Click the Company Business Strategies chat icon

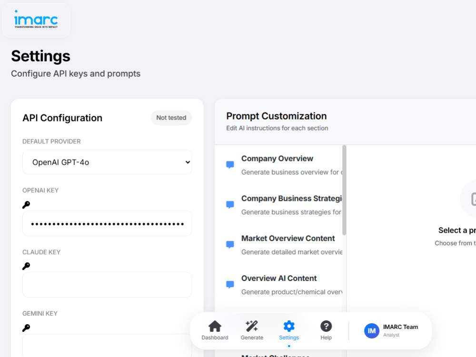point(230,205)
